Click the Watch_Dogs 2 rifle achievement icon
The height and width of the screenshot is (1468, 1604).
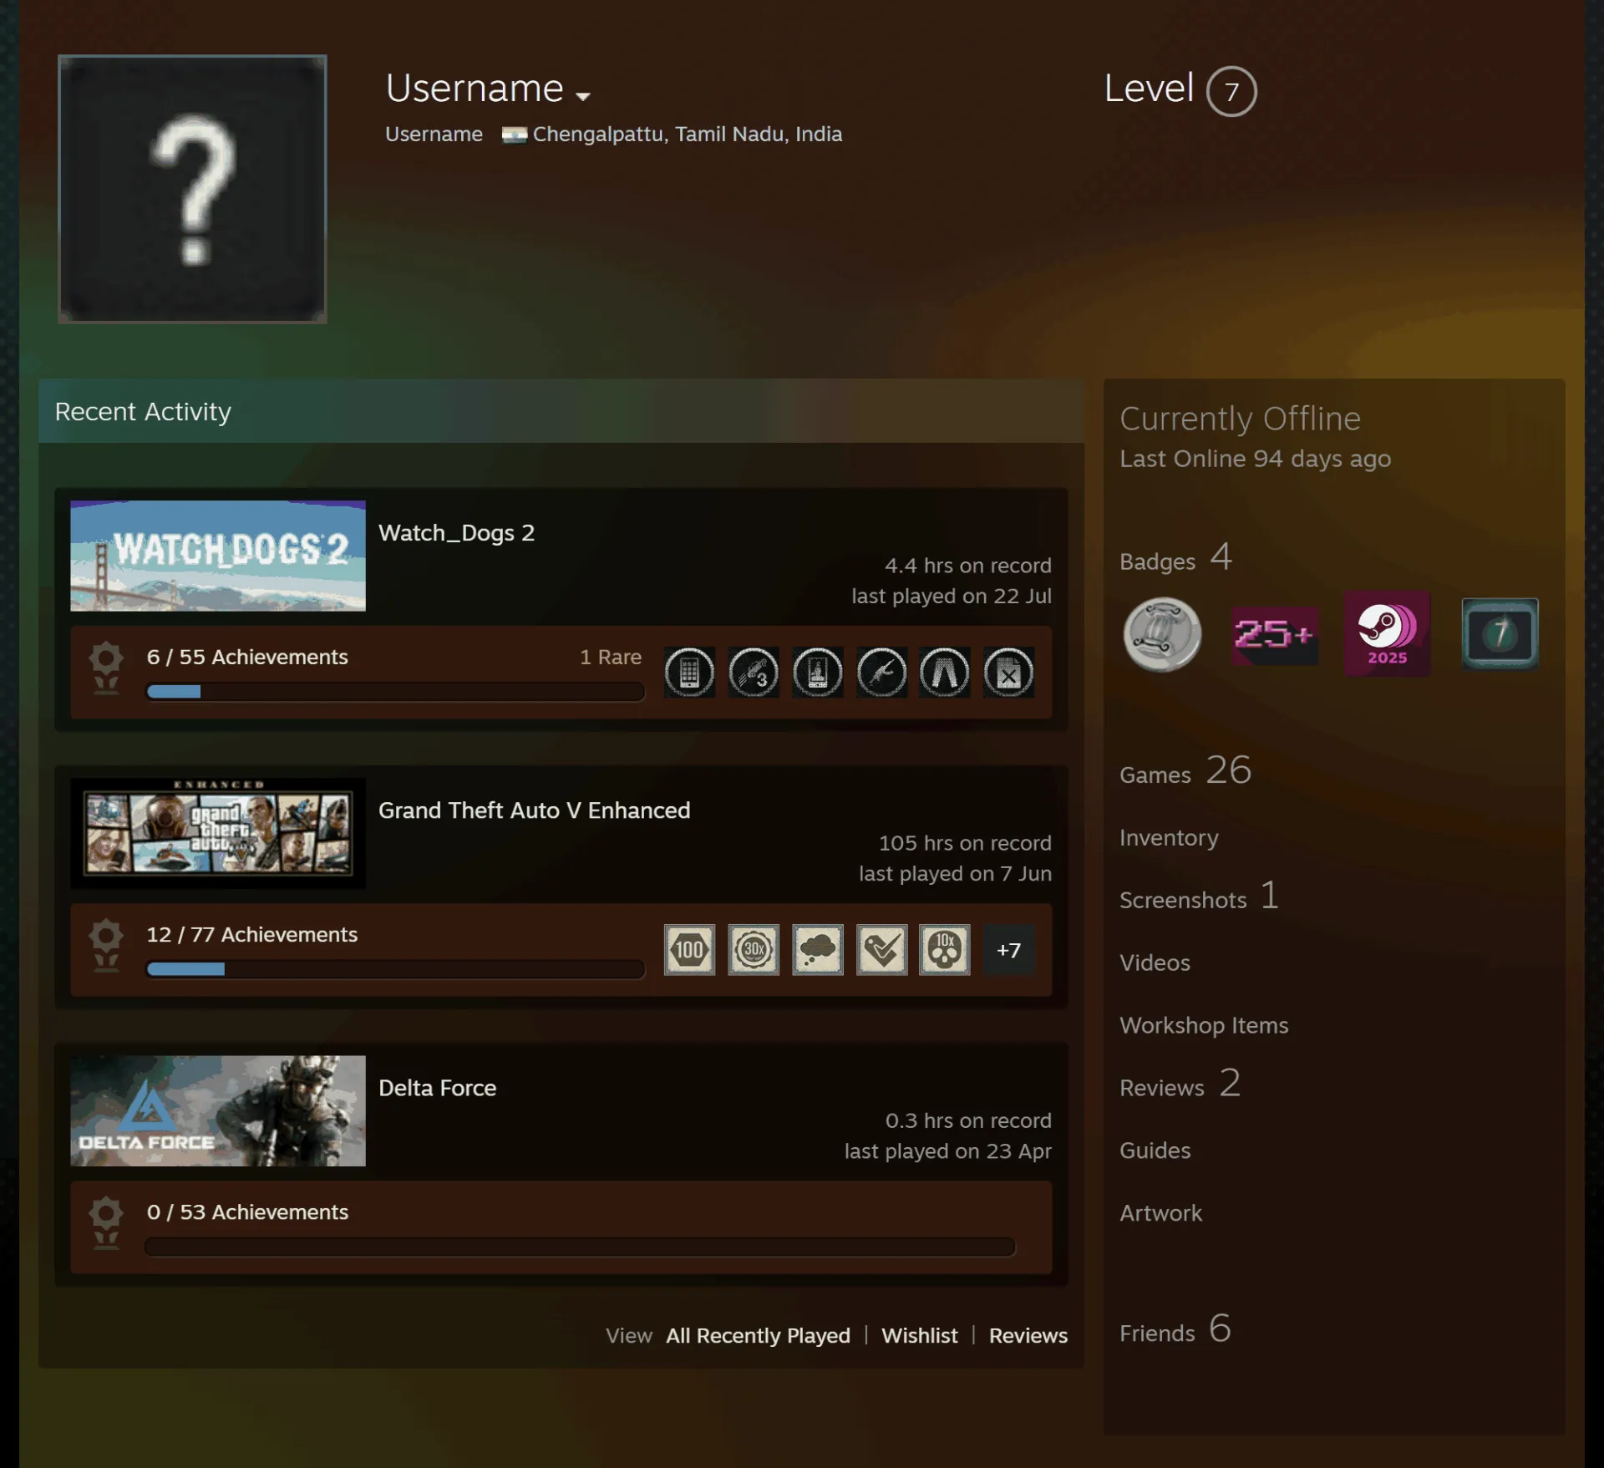[881, 673]
